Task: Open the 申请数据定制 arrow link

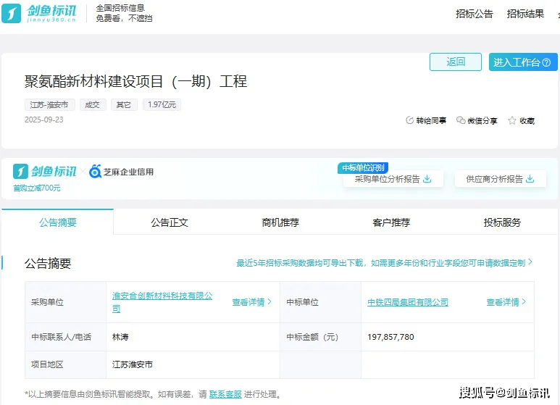Action: [x=530, y=262]
